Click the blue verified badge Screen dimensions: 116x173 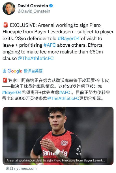51,6
